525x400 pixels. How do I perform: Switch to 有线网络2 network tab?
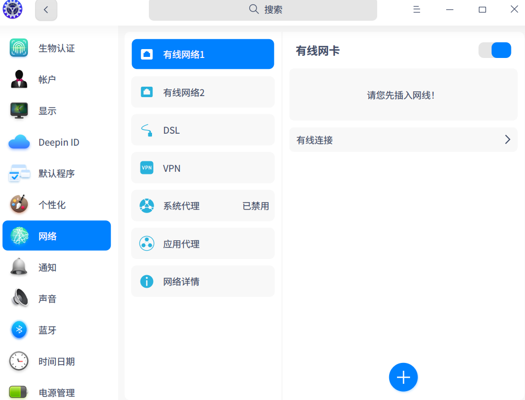tap(203, 92)
